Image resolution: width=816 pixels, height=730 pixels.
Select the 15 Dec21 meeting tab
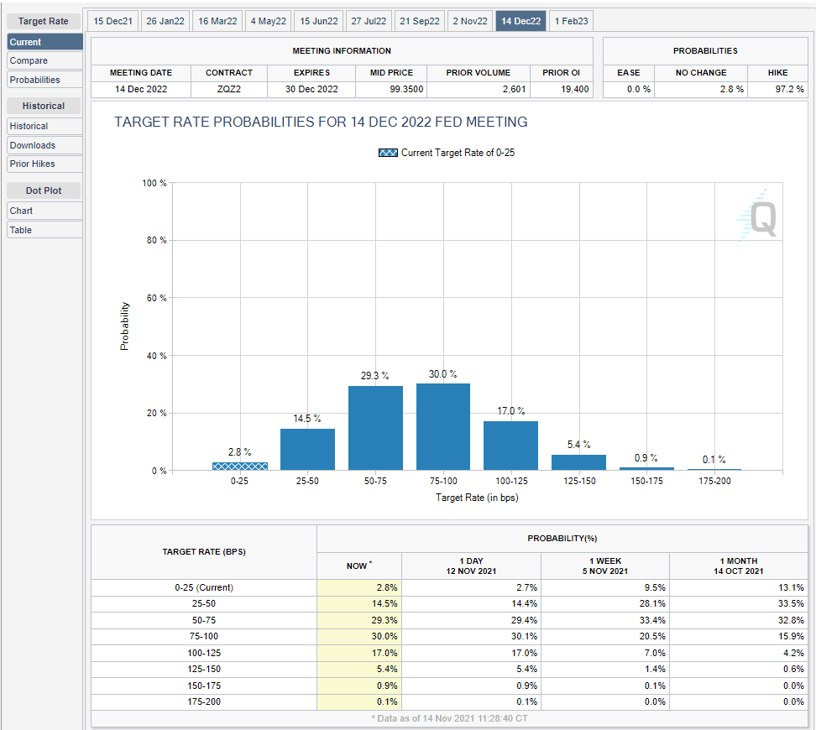point(112,21)
